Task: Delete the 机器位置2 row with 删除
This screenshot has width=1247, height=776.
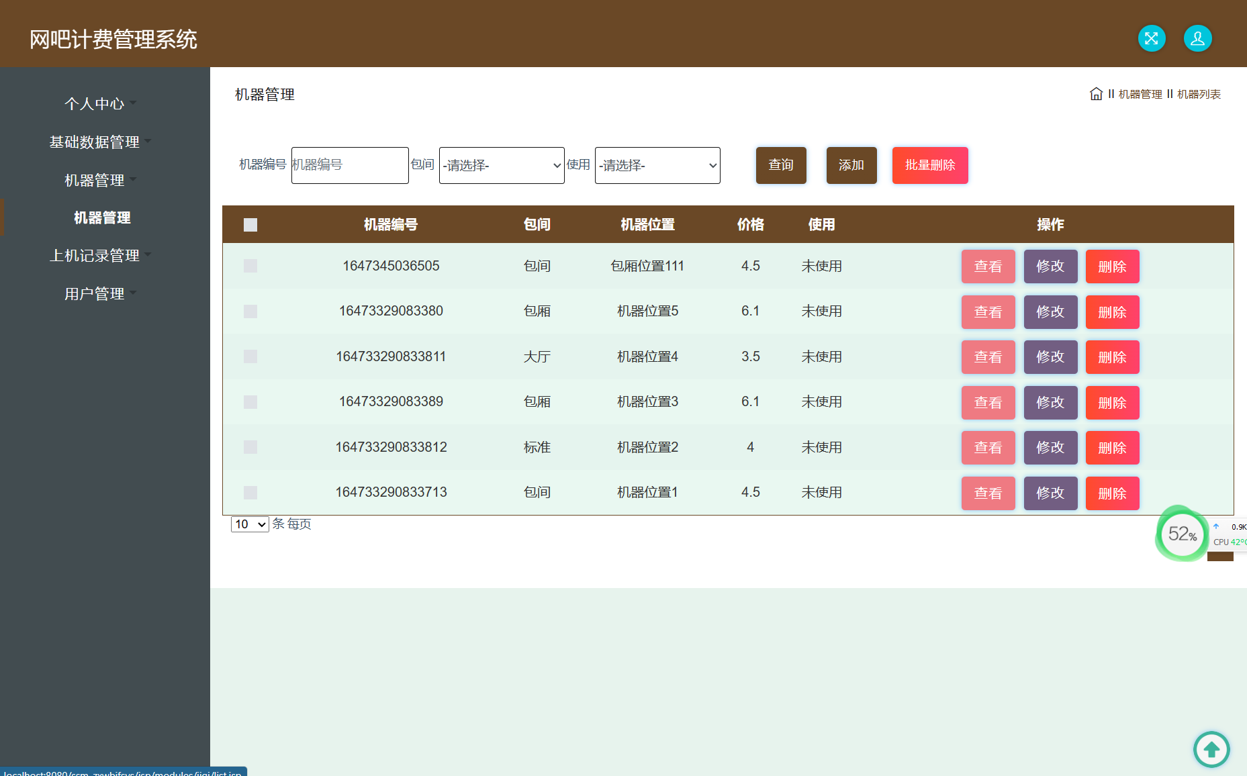Action: (x=1112, y=448)
